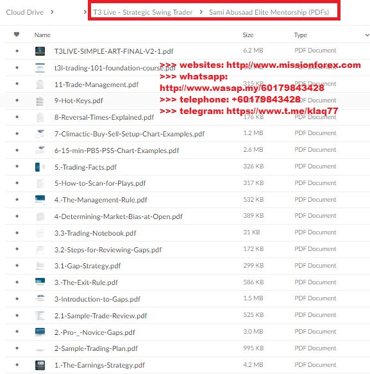Click the 6.2 MB size value
Image resolution: width=370 pixels, height=374 pixels.
point(253,51)
